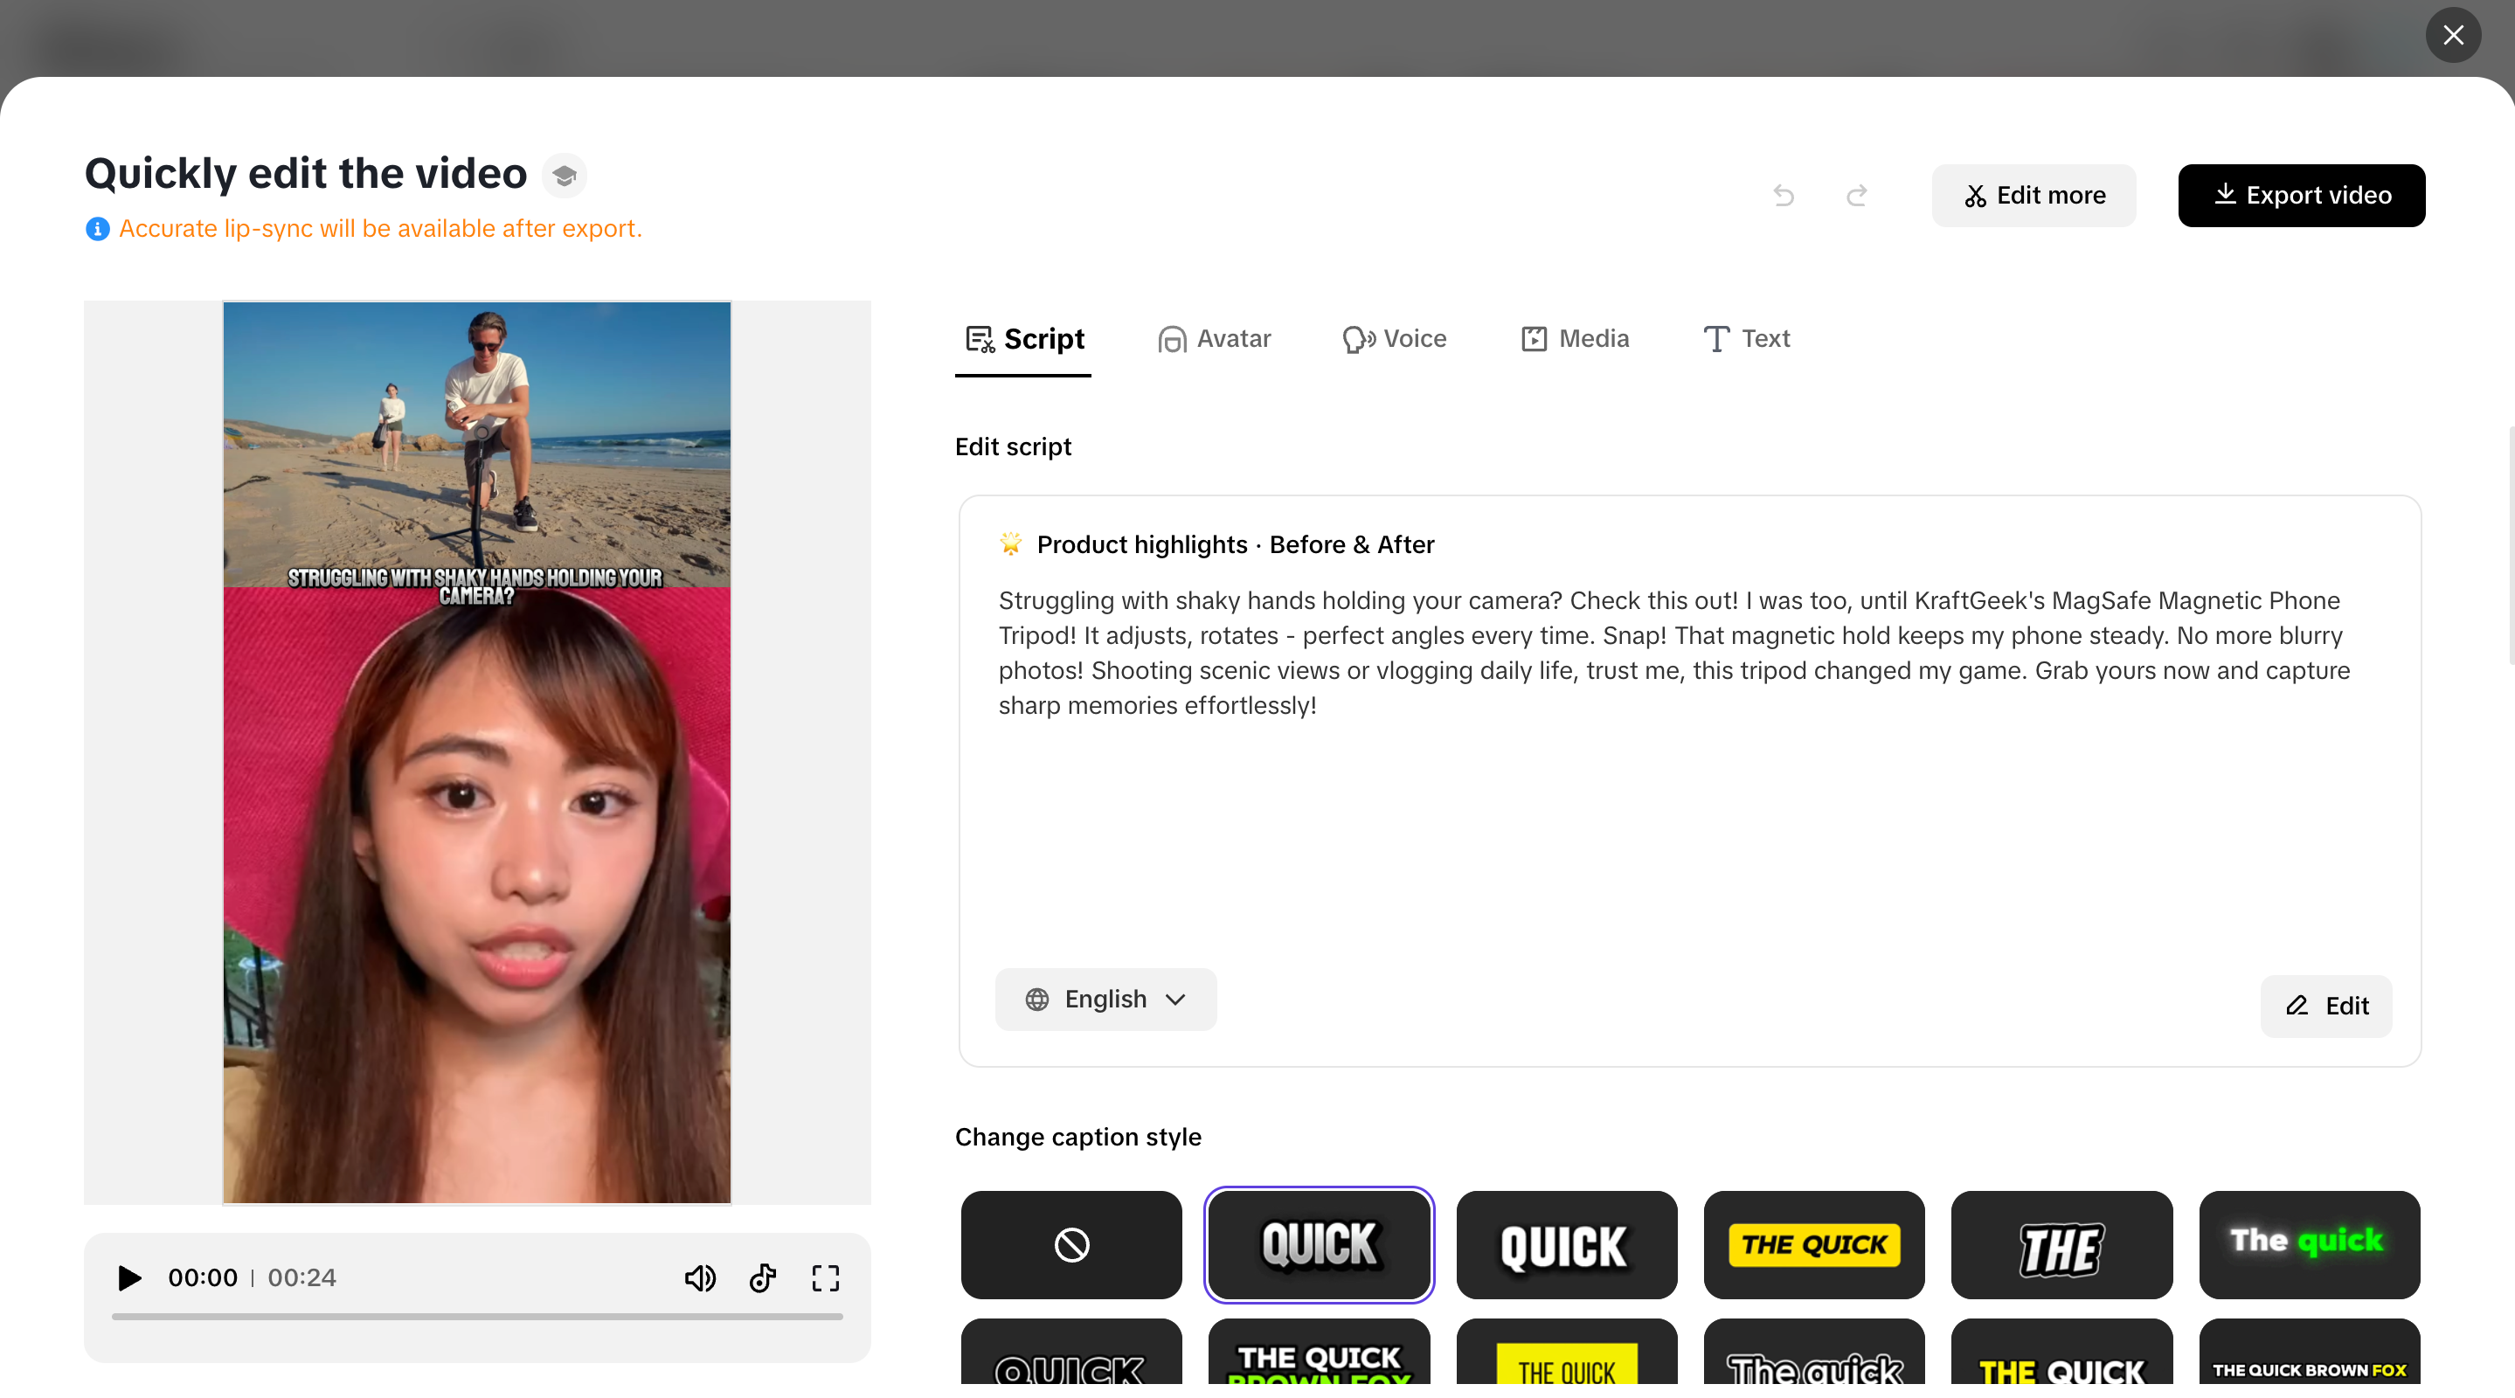Click the blue info icon beside lip-sync notice
The image size is (2515, 1398).
pyautogui.click(x=98, y=228)
